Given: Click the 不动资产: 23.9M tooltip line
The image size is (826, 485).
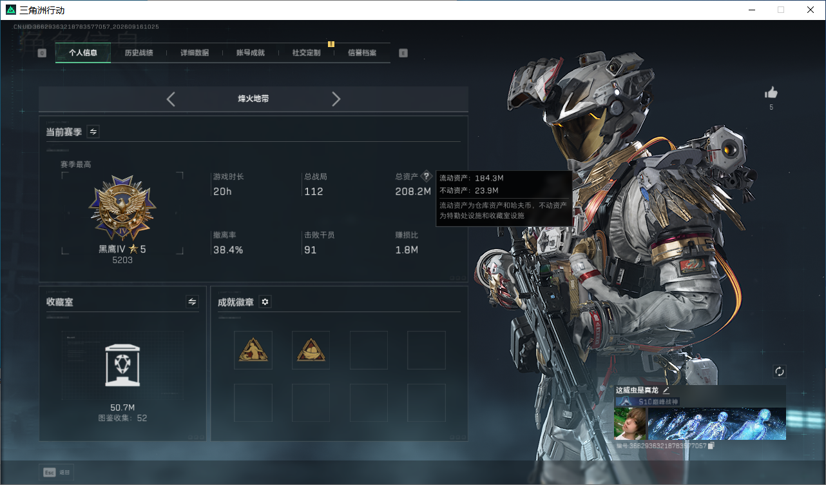Looking at the screenshot, I should [469, 190].
